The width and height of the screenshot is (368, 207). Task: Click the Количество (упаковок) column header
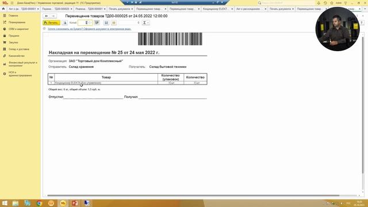coord(171,77)
